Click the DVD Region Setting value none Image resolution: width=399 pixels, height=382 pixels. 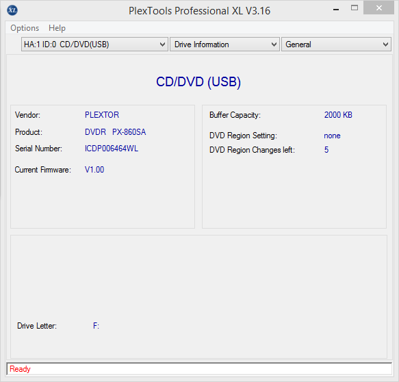(332, 136)
